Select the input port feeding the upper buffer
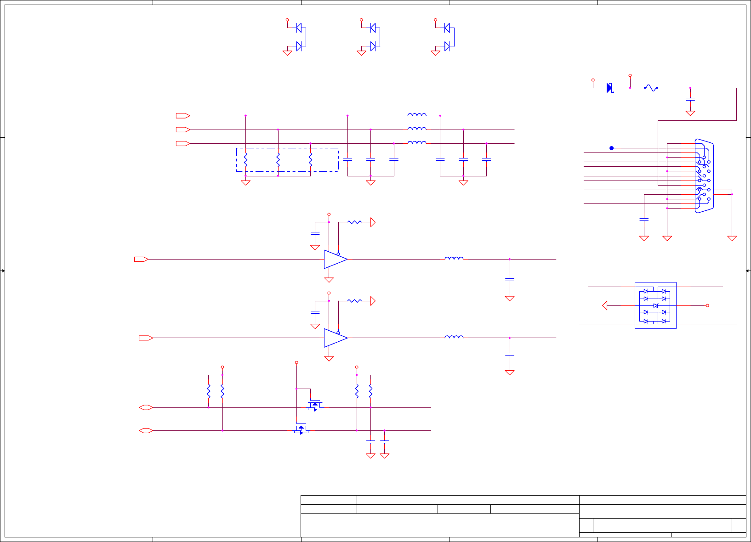The width and height of the screenshot is (751, 542). [141, 260]
